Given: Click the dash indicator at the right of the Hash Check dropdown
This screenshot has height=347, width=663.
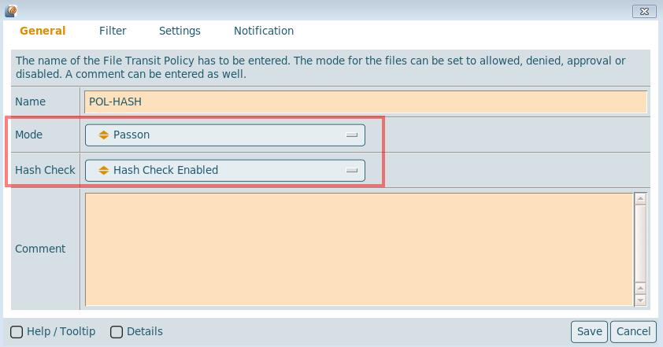Looking at the screenshot, I should point(352,170).
